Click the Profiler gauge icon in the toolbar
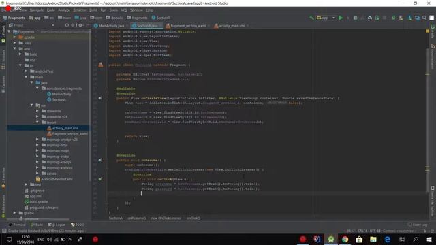This screenshot has height=245, width=436. tap(369, 18)
